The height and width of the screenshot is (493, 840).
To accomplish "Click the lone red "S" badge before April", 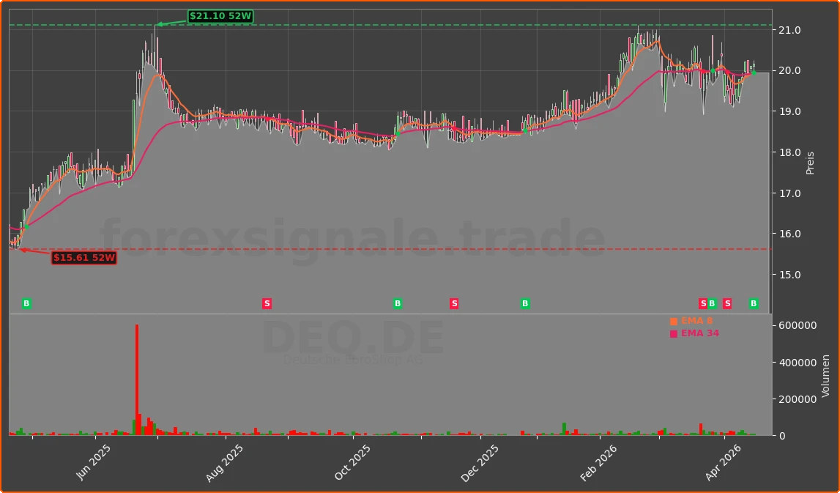I will (726, 303).
